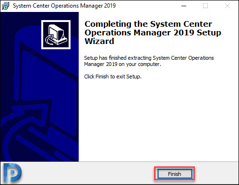Click the grayed-out maximize window button
This screenshot has width=239, height=185.
click(x=205, y=6)
